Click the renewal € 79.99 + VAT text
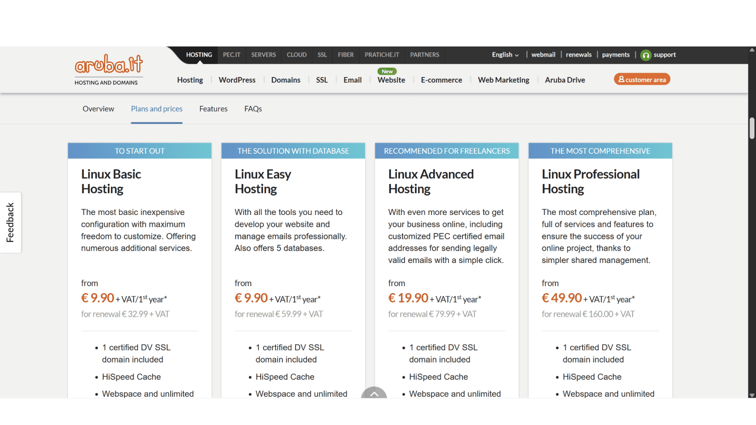The width and height of the screenshot is (756, 425). [432, 314]
